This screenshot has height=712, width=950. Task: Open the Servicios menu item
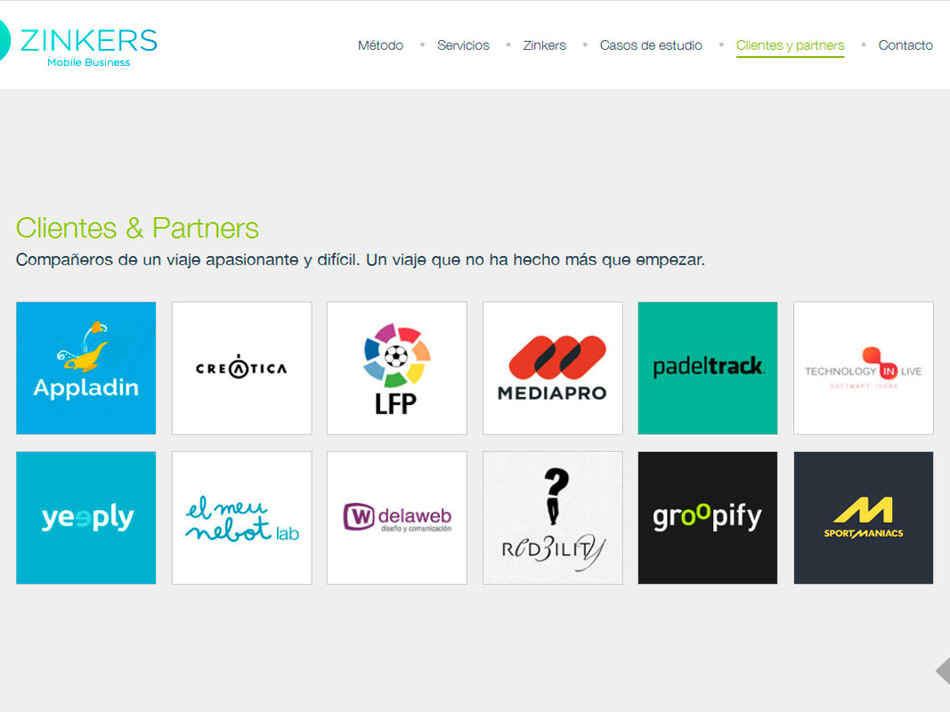coord(463,45)
